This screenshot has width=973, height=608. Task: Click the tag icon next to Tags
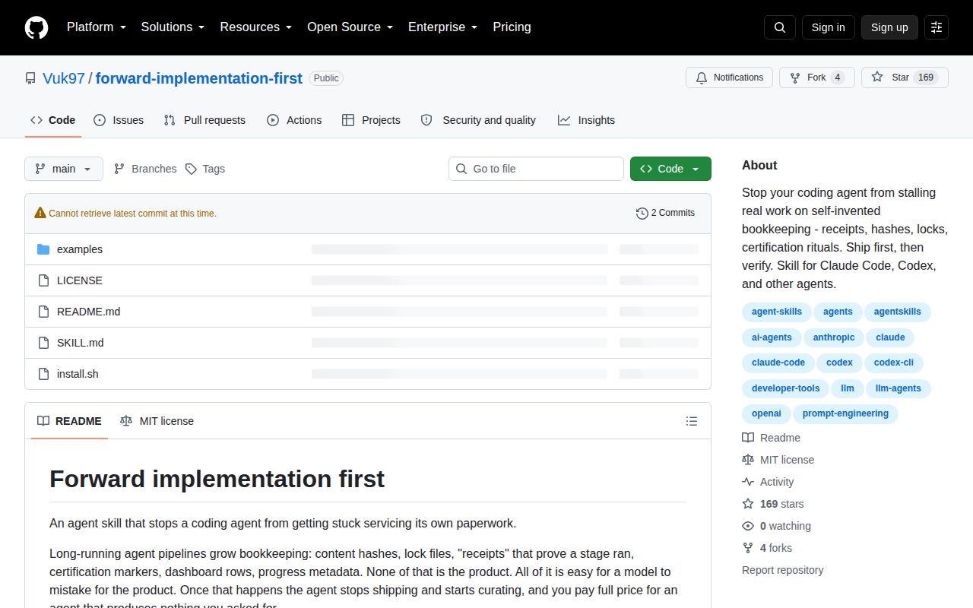coord(191,169)
